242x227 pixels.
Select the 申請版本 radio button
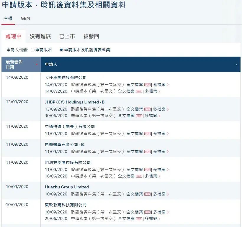tap(32, 50)
